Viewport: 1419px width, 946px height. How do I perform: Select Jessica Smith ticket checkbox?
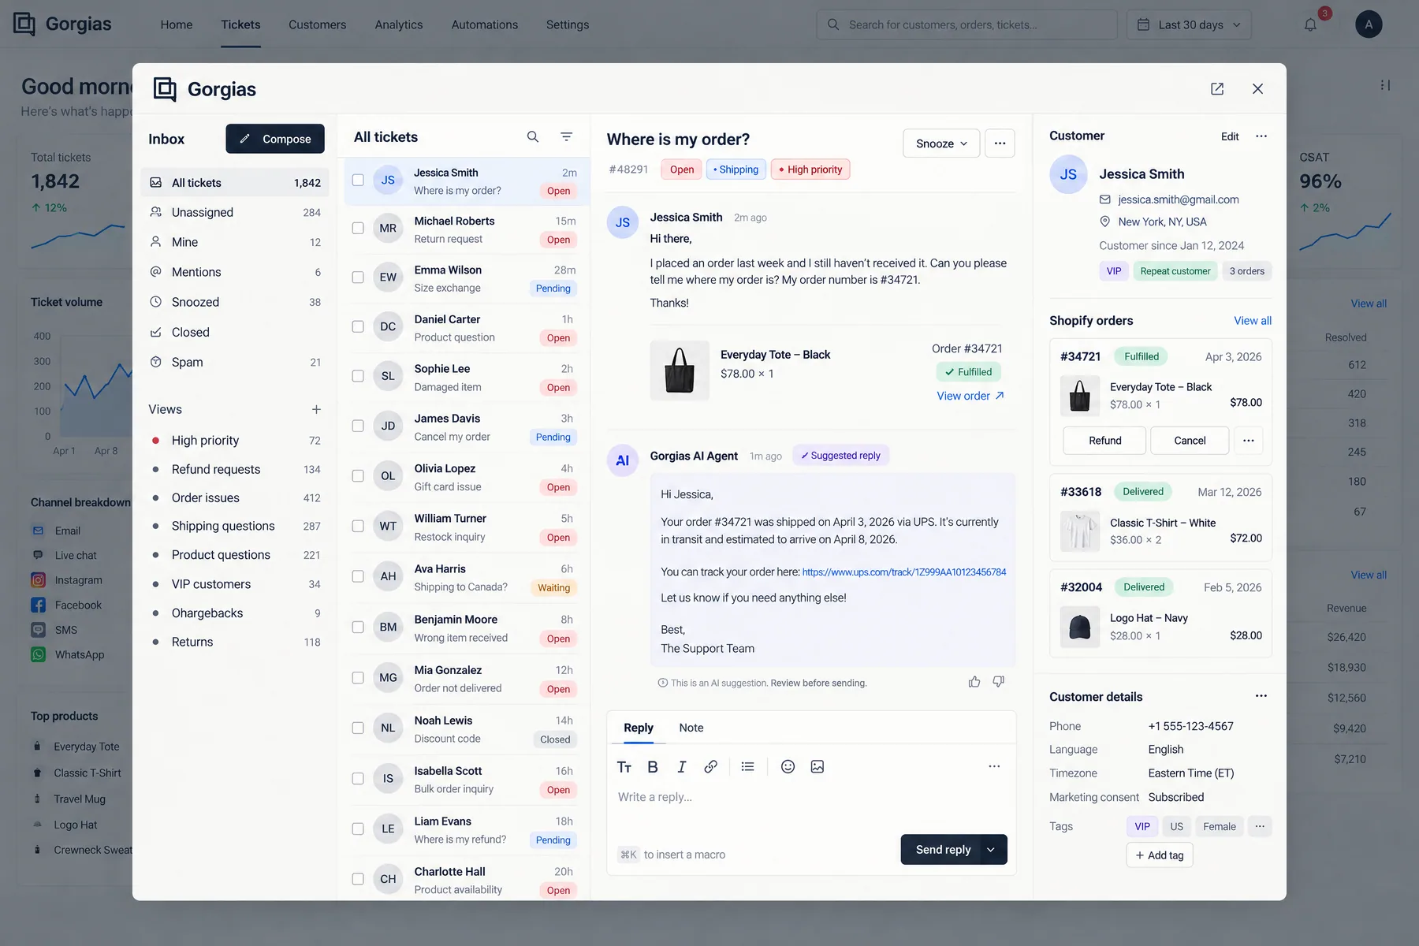tap(358, 180)
